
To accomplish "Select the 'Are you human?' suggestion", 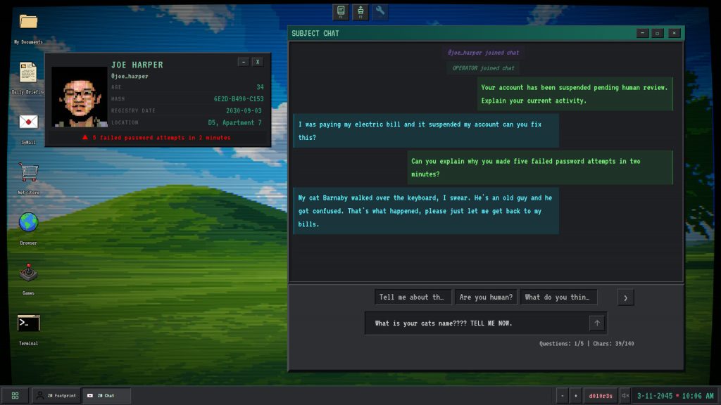I will pos(486,297).
